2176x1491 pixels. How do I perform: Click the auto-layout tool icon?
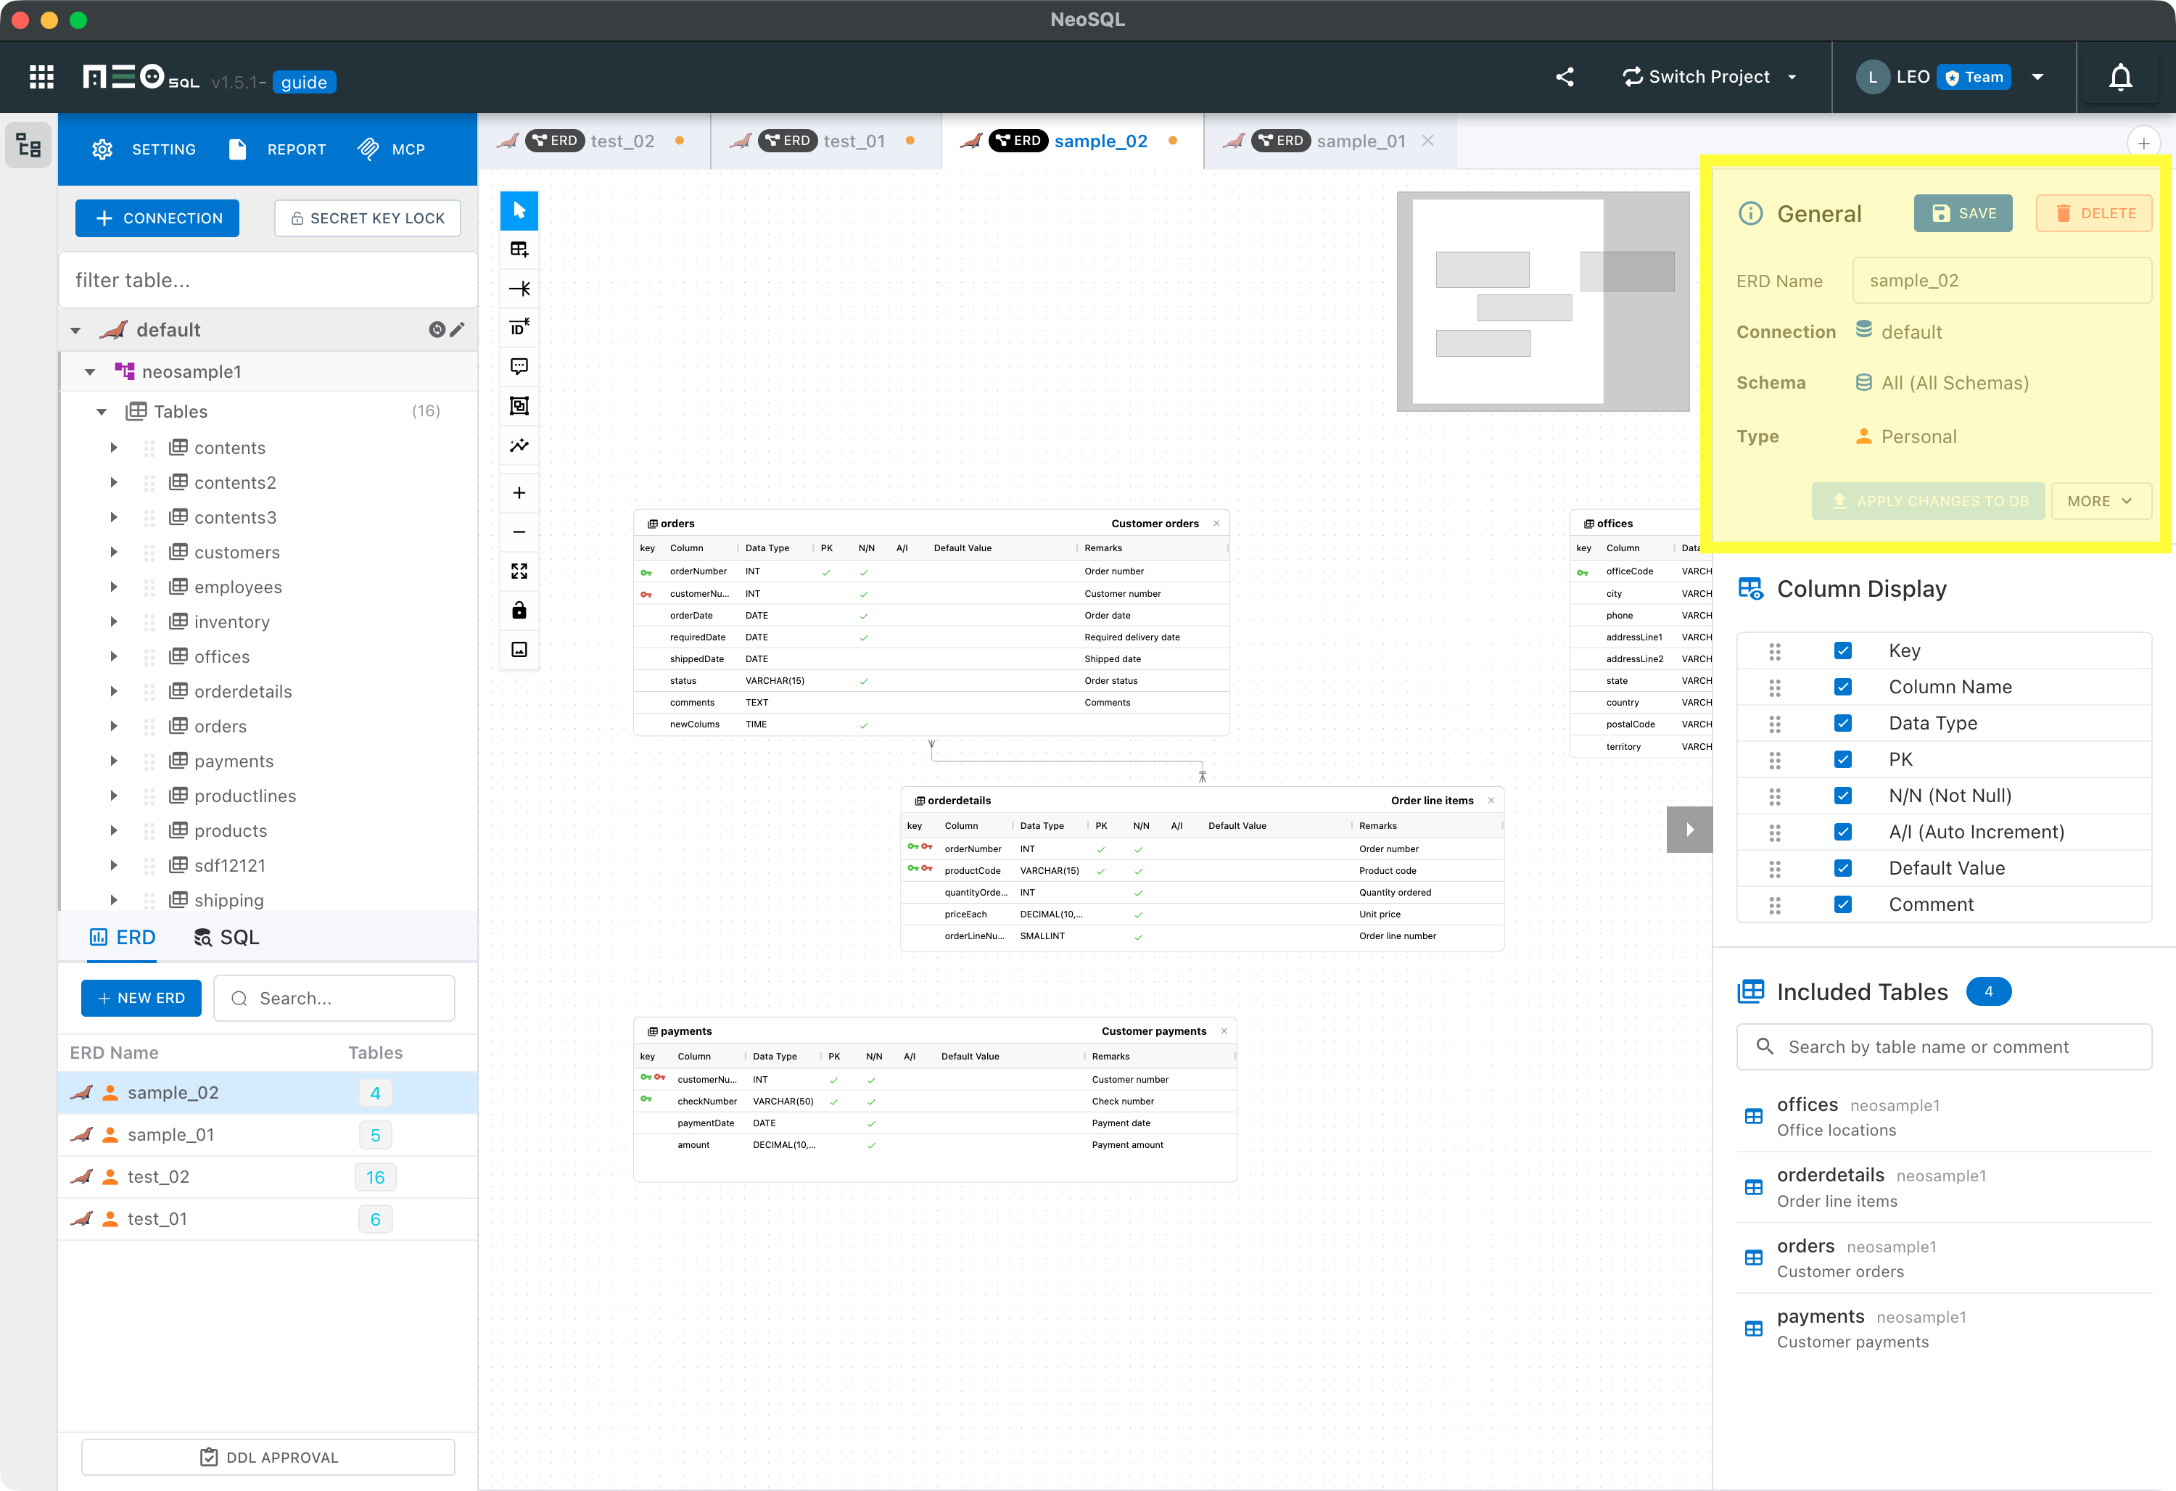pos(519,445)
